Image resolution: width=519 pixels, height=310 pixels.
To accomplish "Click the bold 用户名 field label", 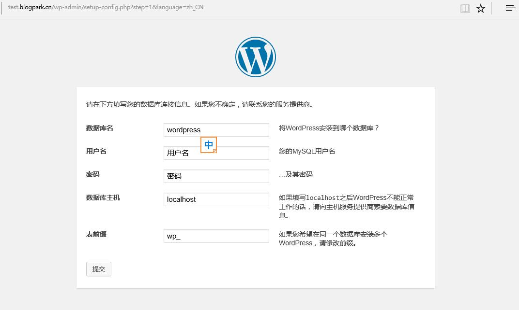I will point(96,151).
